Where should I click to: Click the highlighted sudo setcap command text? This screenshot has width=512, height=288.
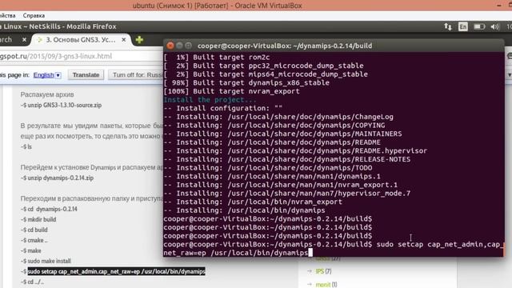(116, 271)
